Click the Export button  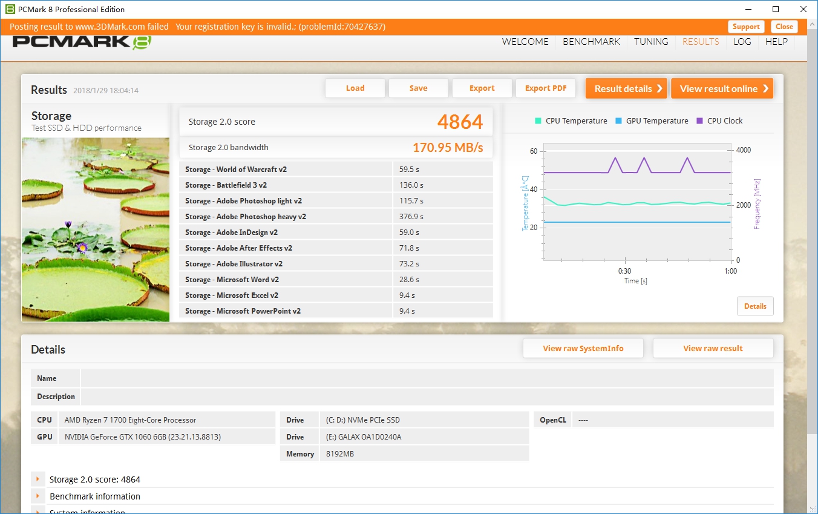(482, 88)
